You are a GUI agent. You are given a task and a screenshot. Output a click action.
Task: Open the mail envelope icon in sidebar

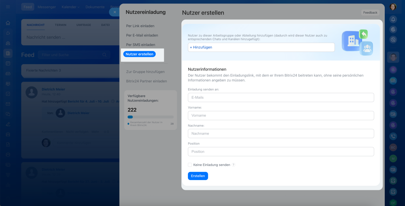pyautogui.click(x=8, y=104)
